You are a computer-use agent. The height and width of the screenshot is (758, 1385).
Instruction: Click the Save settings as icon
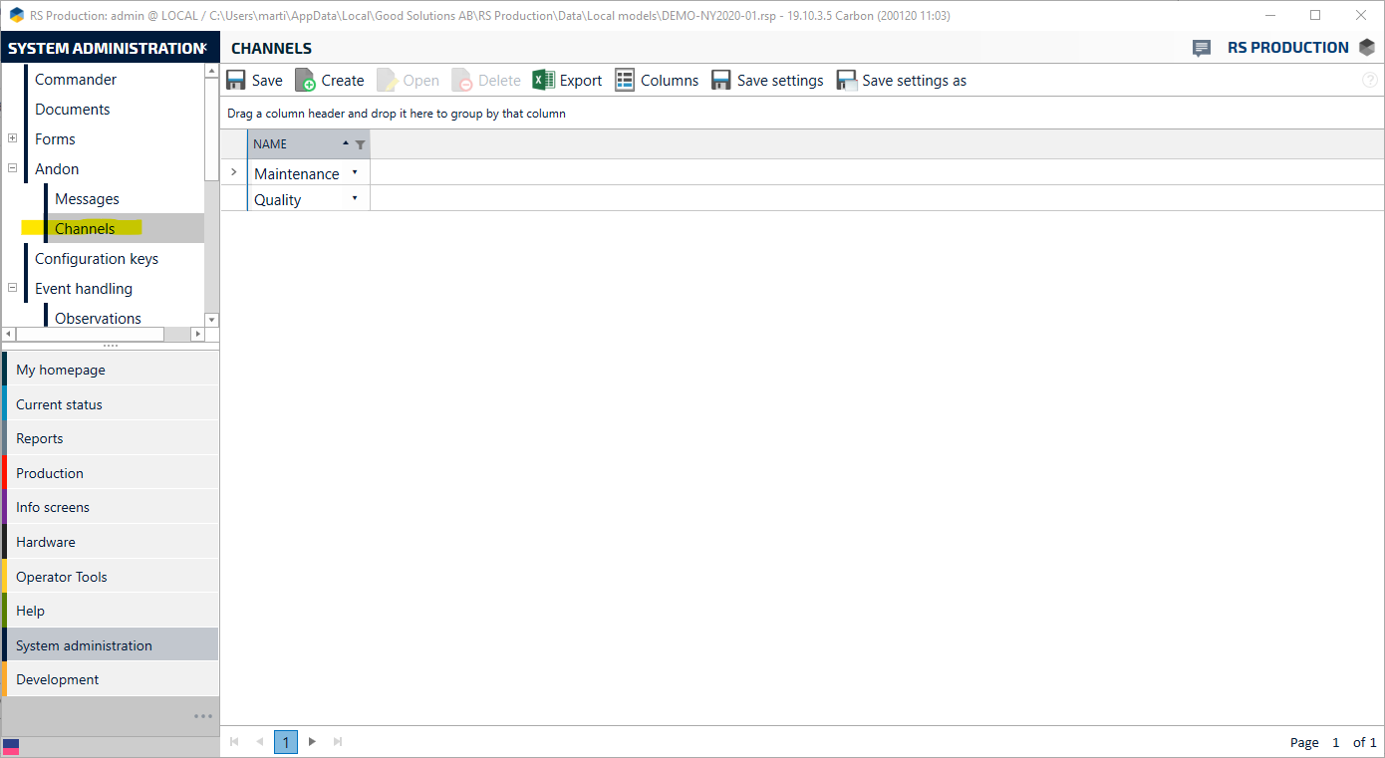click(x=846, y=81)
